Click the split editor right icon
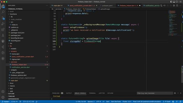The image size is (183, 103). 177,5
